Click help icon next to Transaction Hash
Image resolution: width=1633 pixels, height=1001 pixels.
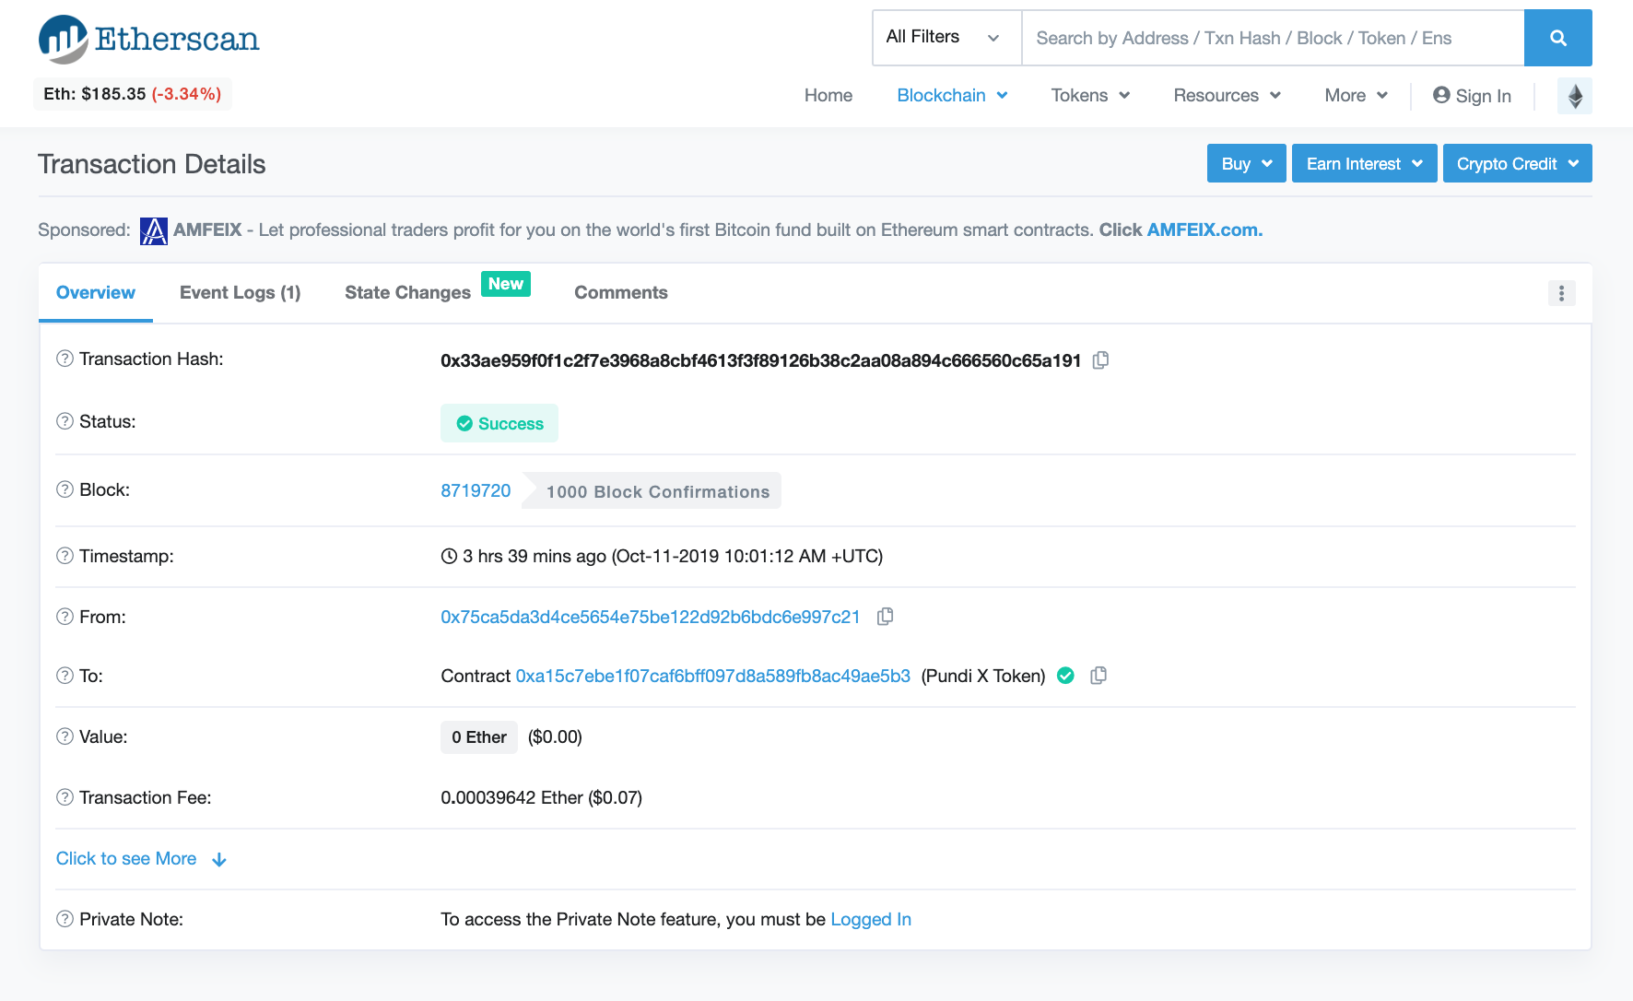65,359
